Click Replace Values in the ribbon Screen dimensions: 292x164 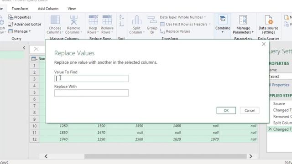(x=175, y=31)
